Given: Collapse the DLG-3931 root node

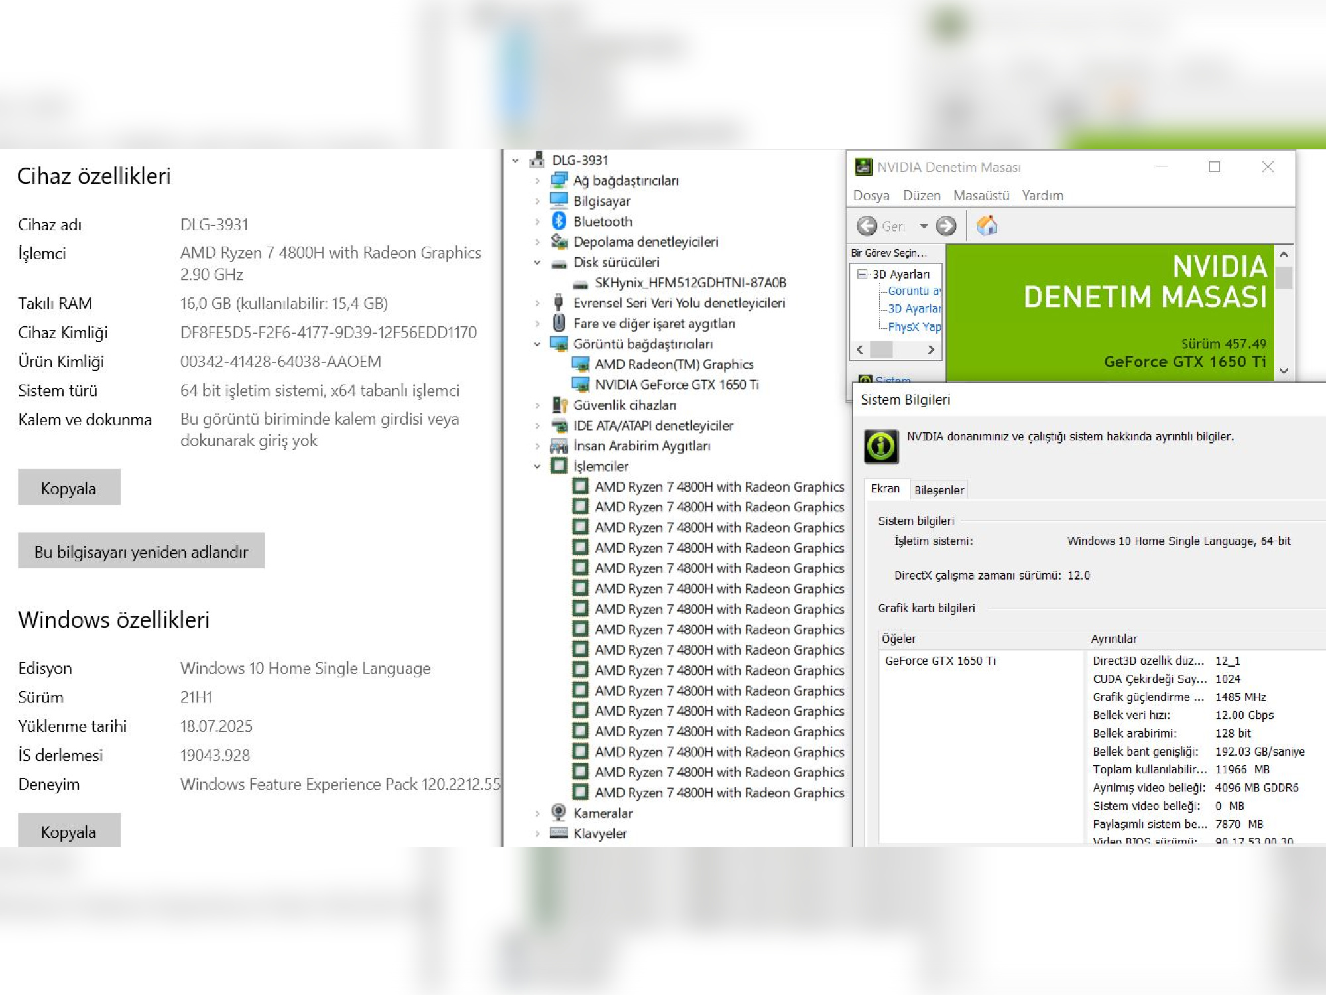Looking at the screenshot, I should click(516, 160).
